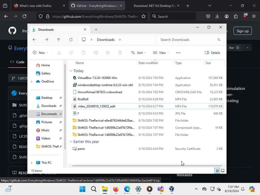The width and height of the screenshot is (260, 195).
Task: Open Firefox downloads panel
Action: (217, 16)
